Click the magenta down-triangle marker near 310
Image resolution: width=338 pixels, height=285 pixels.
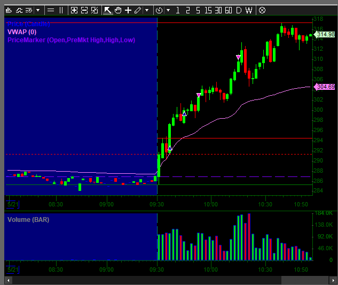click(x=238, y=57)
